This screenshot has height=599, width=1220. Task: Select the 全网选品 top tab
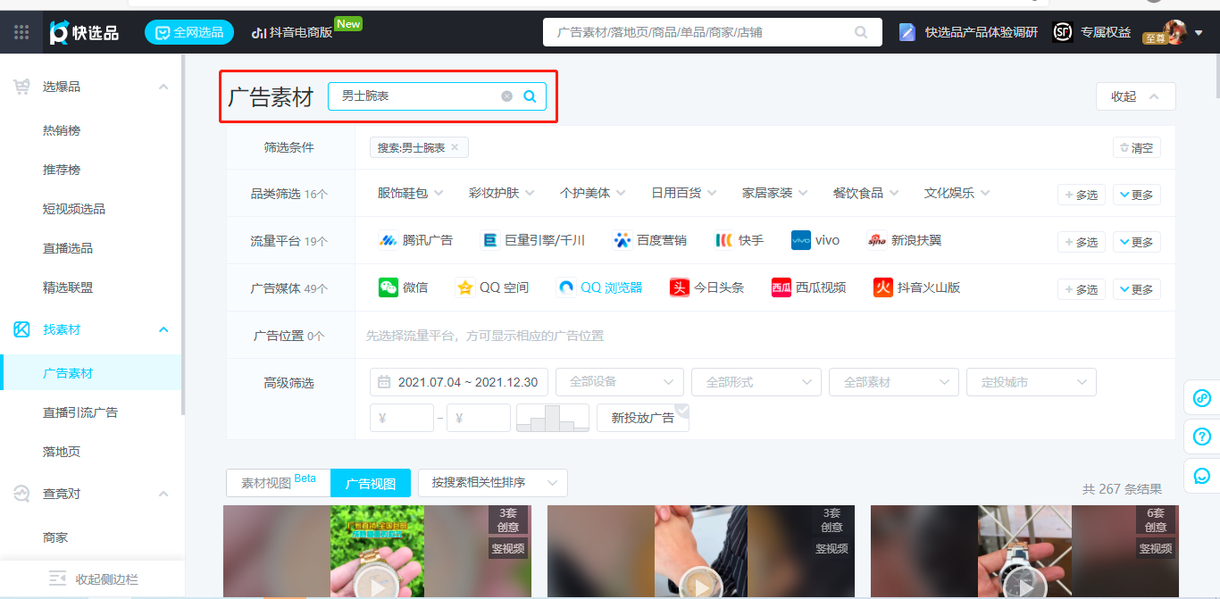(x=189, y=32)
